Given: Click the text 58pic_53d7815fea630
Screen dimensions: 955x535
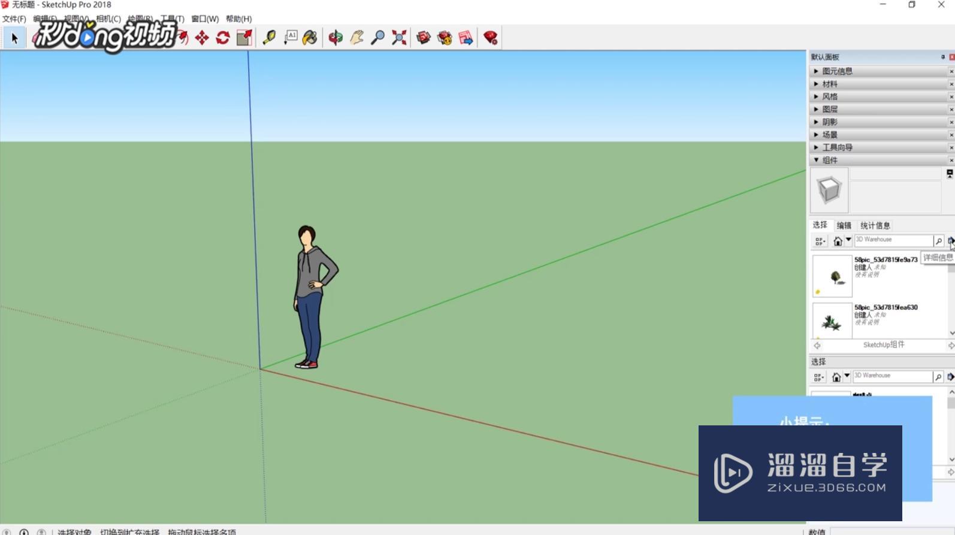Looking at the screenshot, I should pos(886,307).
